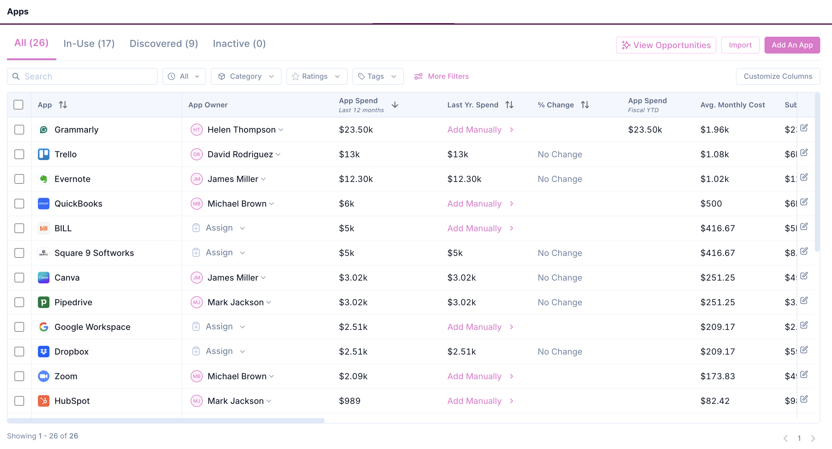Click edit pencil icon for Zoom row
This screenshot has height=449, width=832.
(804, 374)
